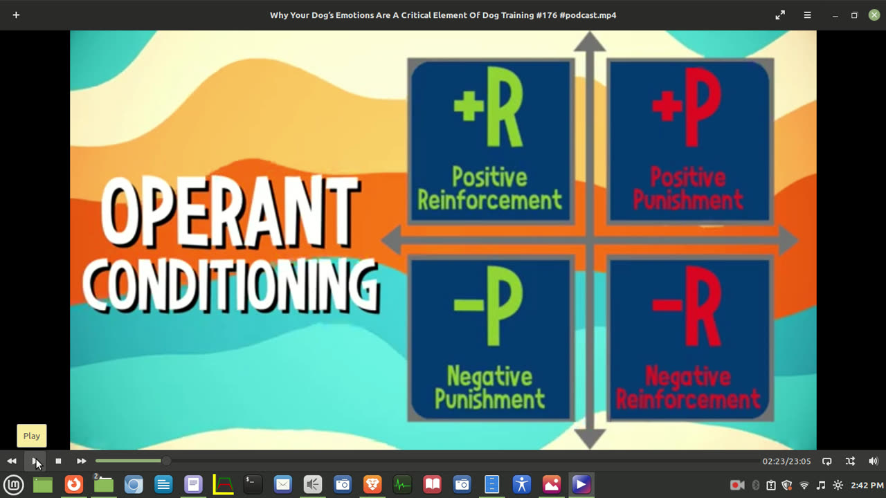886x498 pixels.
Task: Open the red book reader app
Action: [x=432, y=485]
